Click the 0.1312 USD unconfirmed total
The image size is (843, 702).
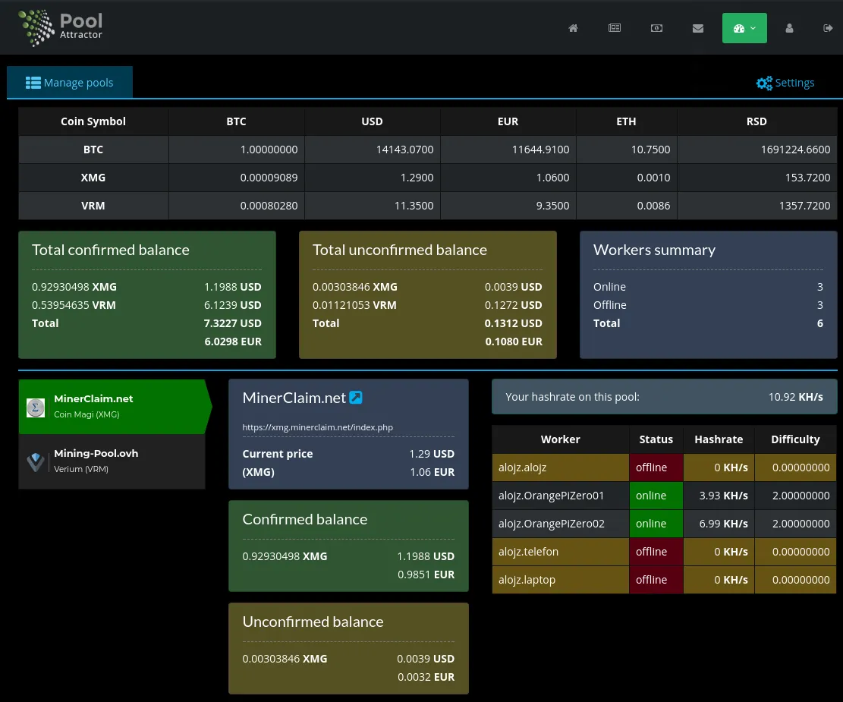click(513, 323)
